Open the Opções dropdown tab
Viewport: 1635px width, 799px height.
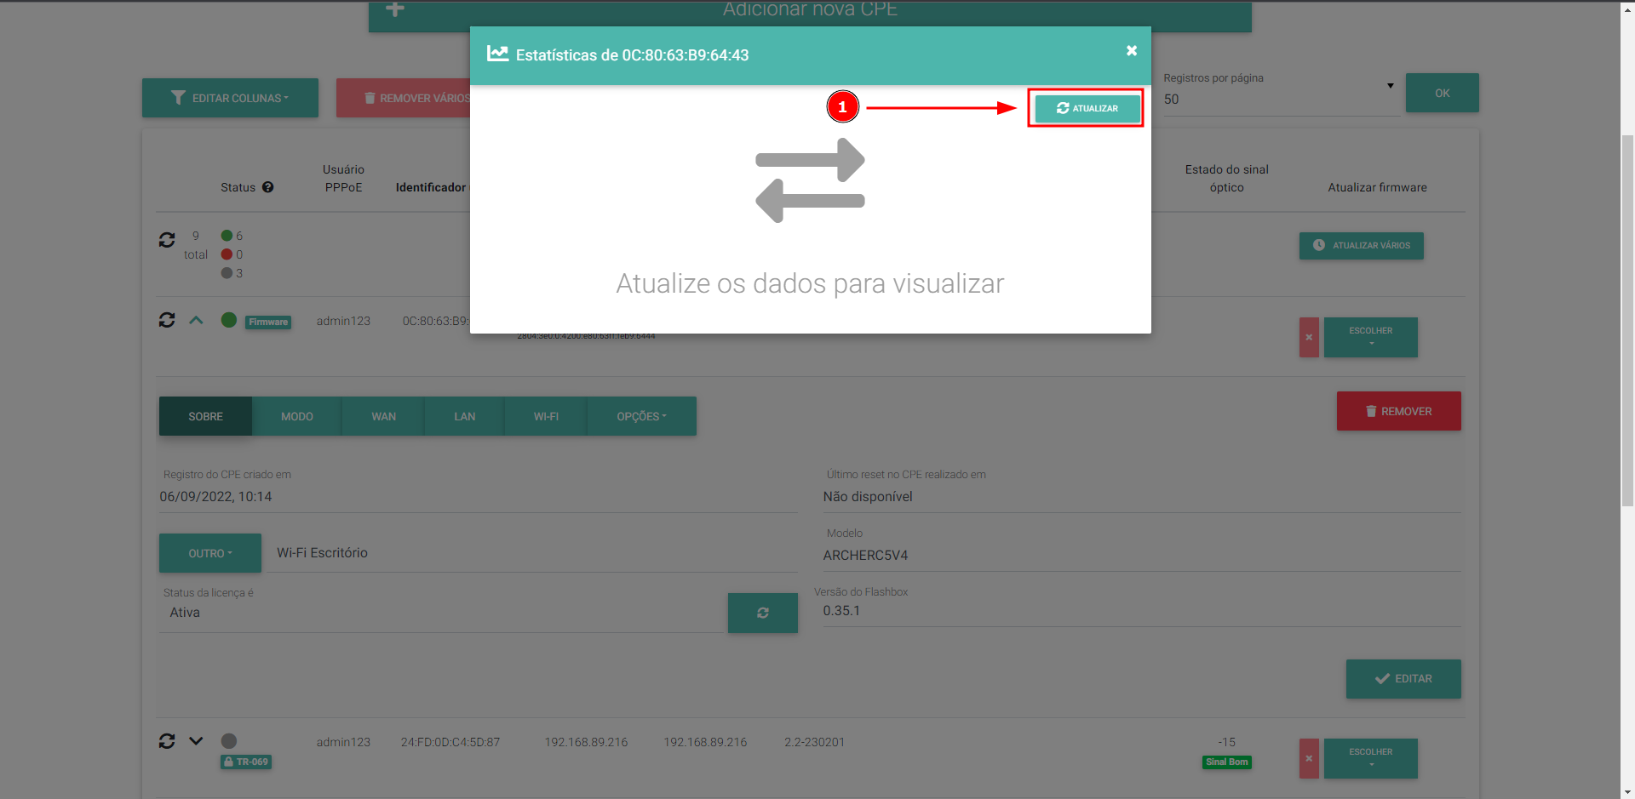click(x=641, y=416)
